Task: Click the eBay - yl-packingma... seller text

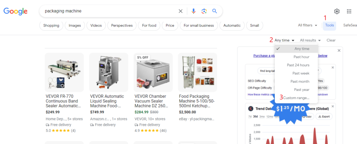Action: [197, 119]
